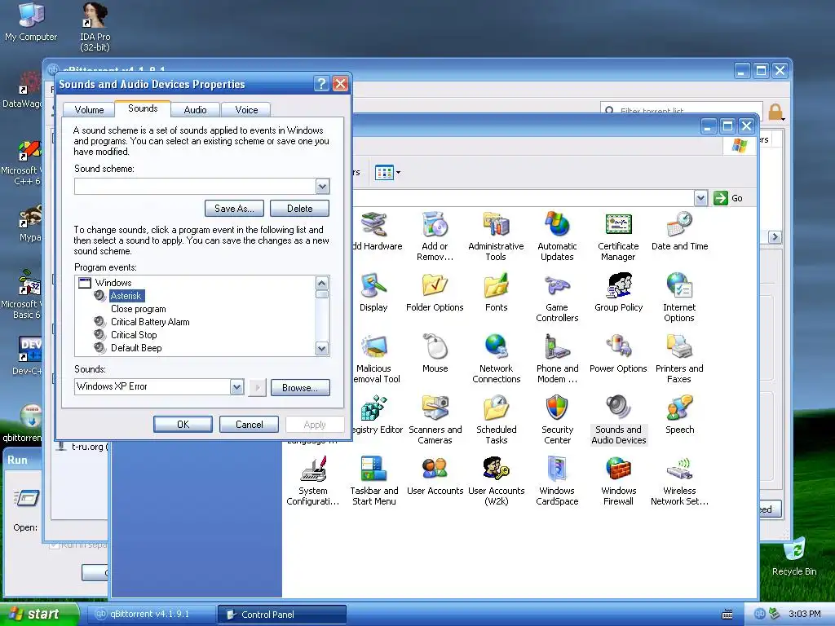Switch to qBittorrent taskbar button
This screenshot has height=626, width=835.
point(150,615)
